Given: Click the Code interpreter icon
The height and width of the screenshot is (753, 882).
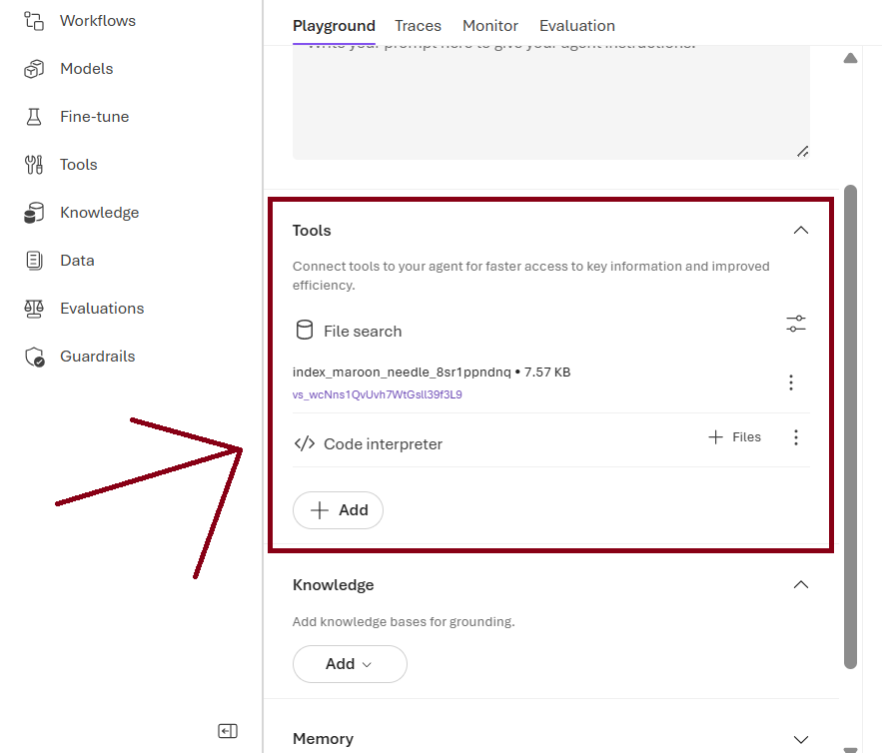Looking at the screenshot, I should click(305, 443).
